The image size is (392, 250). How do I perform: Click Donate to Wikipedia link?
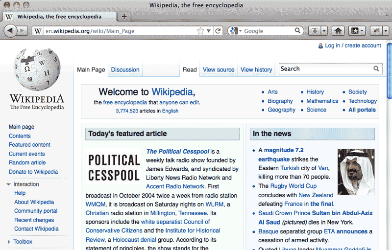(x=33, y=172)
